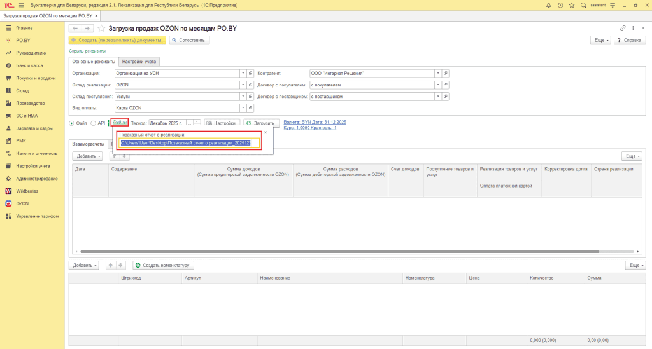The width and height of the screenshot is (652, 349).
Task: Open Управление тарифом section
Action: pos(38,216)
